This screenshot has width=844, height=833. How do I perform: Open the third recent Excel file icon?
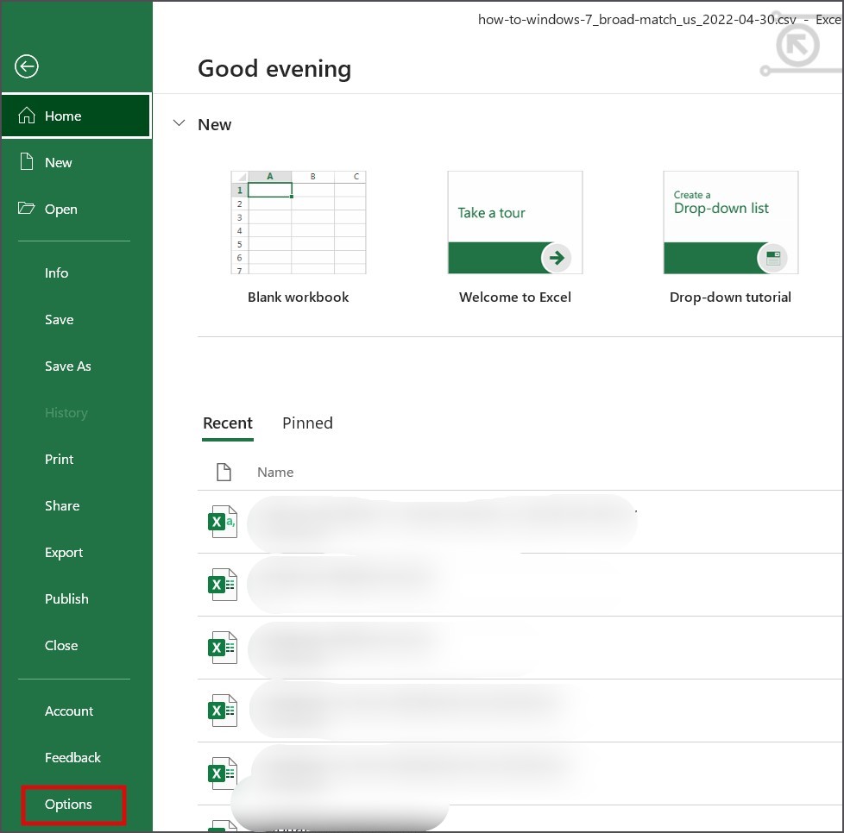point(223,648)
